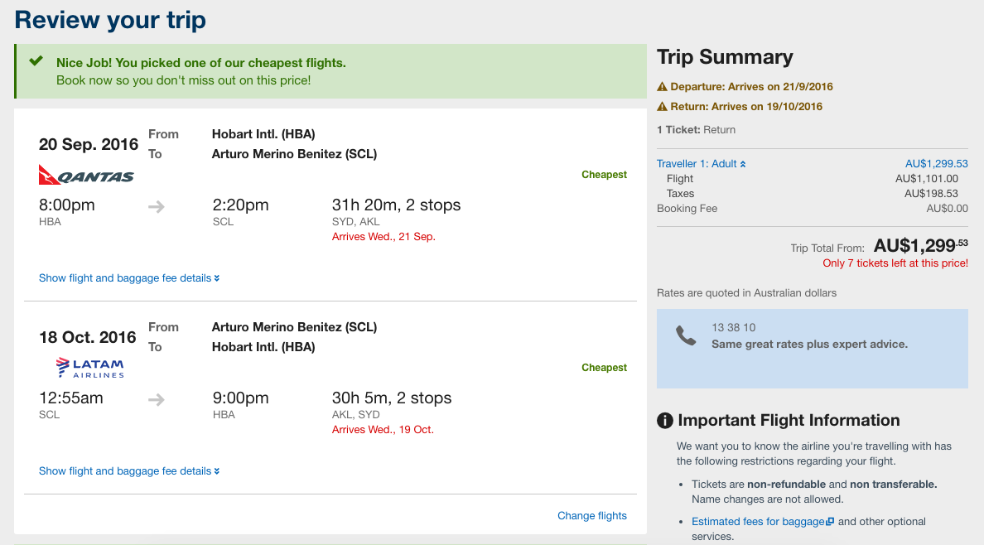Viewport: 984px width, 545px height.
Task: Click the warning icon beside Departure arrival notice
Action: [662, 87]
